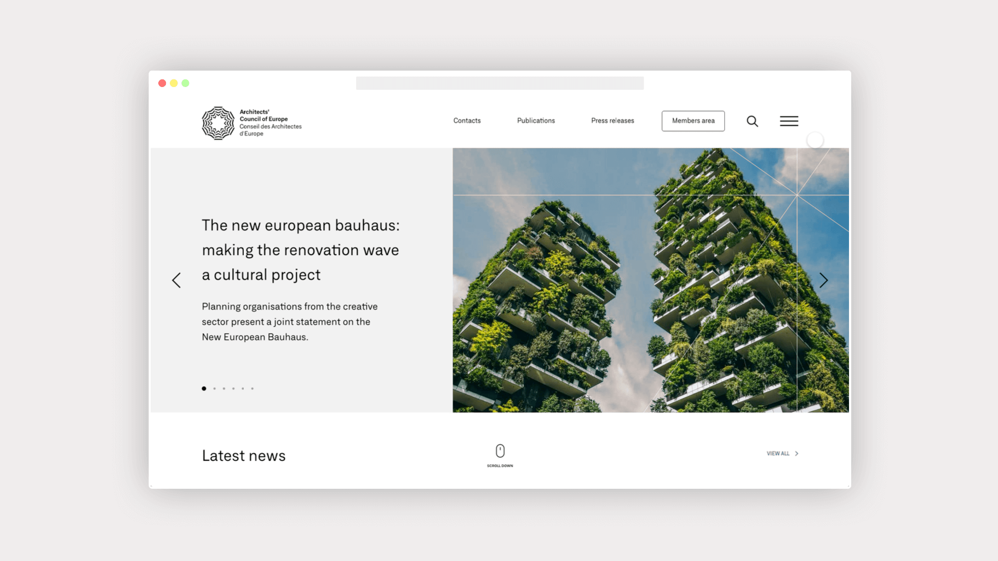This screenshot has height=561, width=998.
Task: Open the hamburger menu
Action: (x=789, y=121)
